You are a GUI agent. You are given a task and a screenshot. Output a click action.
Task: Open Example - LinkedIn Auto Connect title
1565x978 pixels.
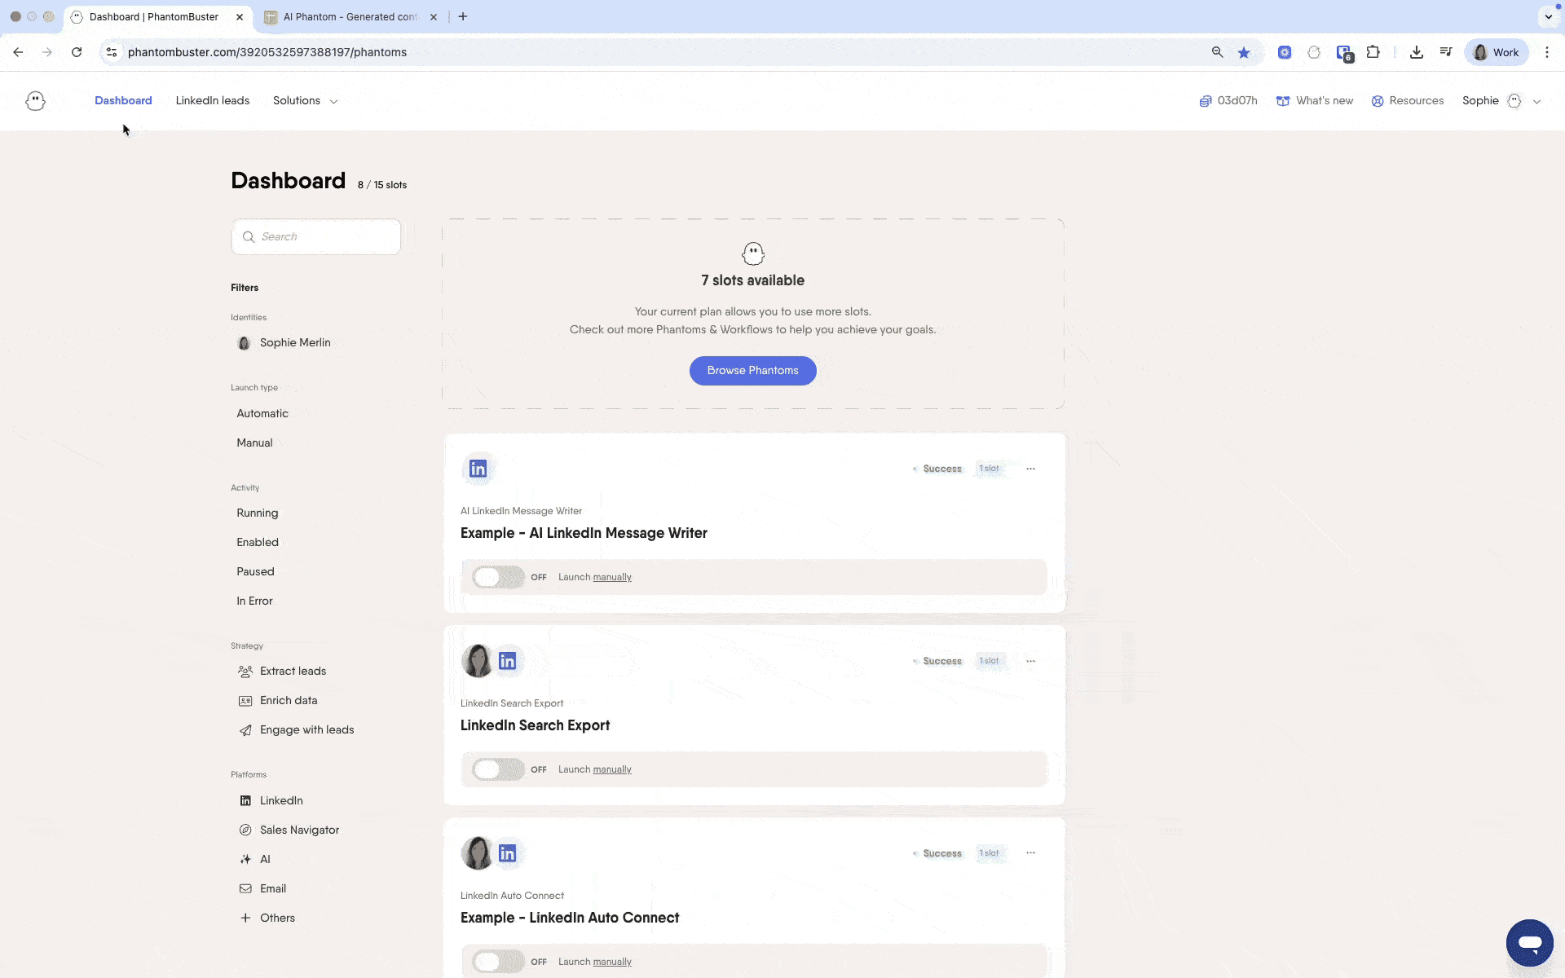(570, 918)
